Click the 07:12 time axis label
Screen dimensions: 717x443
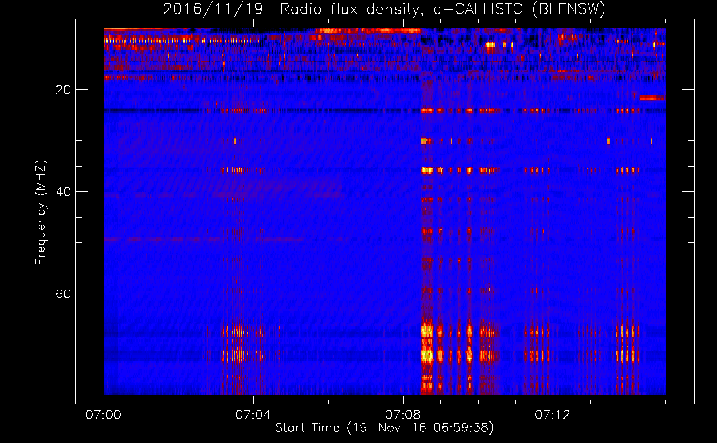tap(553, 415)
